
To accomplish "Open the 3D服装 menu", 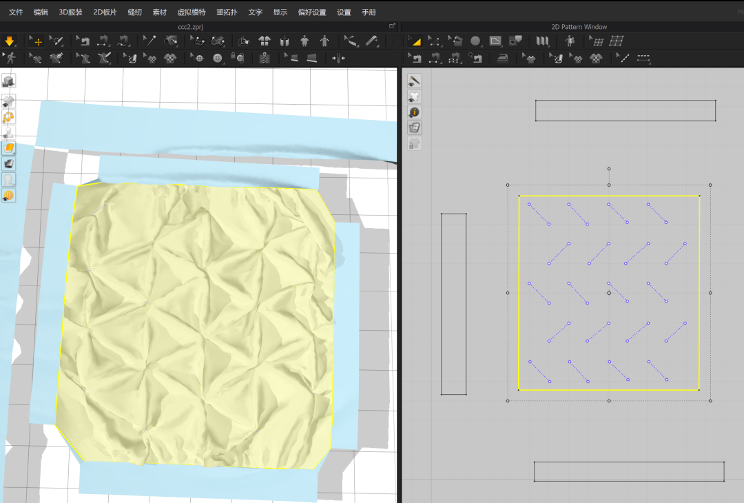I will tap(71, 12).
